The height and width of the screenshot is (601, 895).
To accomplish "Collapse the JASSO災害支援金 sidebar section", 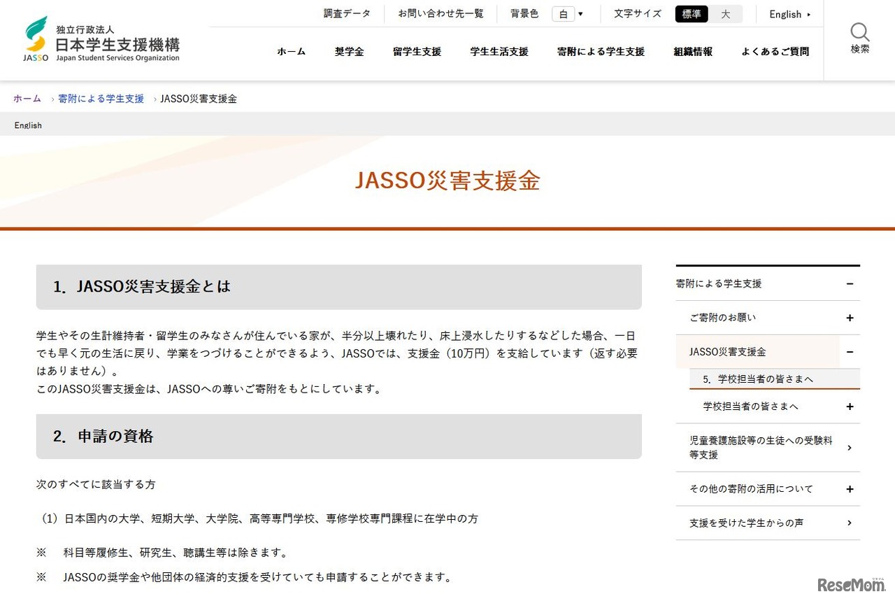I will pyautogui.click(x=850, y=351).
